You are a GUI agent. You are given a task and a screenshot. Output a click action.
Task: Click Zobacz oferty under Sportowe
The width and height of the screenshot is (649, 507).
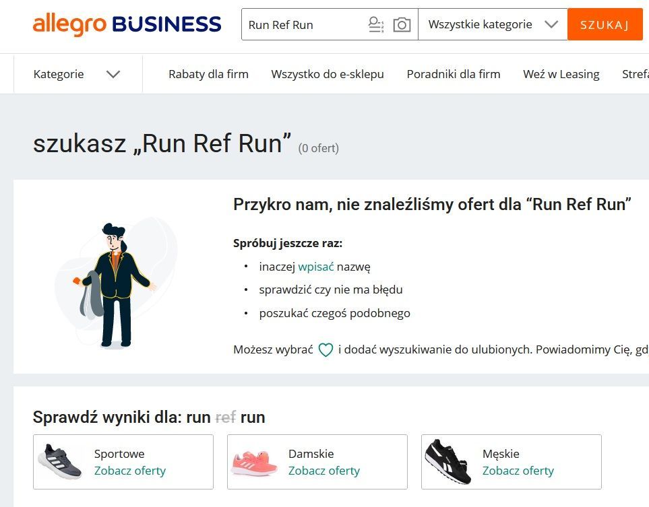(130, 471)
